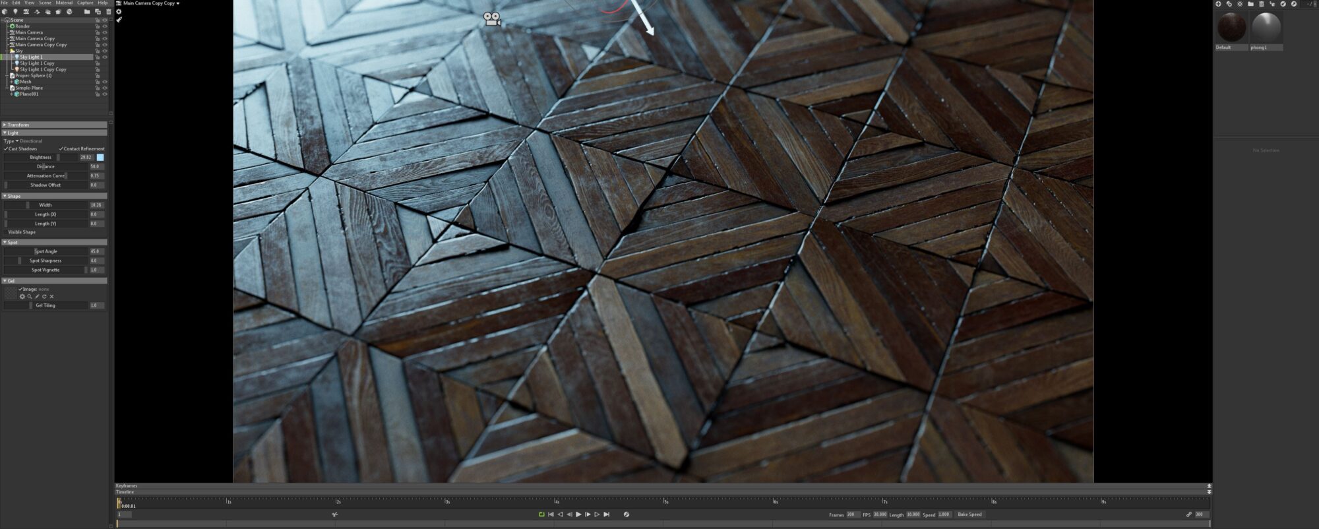Open viewport settings gear icon
Screen dimensions: 1319x529
pos(119,11)
